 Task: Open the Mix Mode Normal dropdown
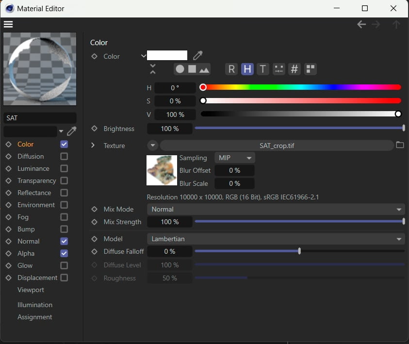(x=276, y=210)
